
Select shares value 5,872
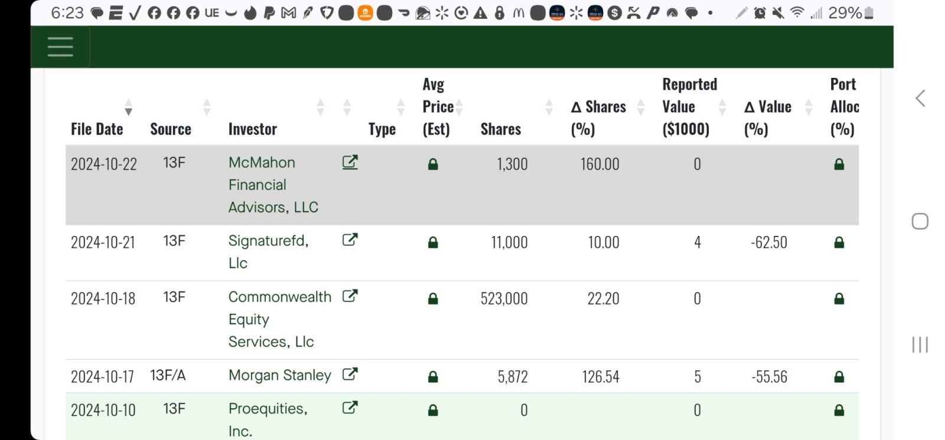pyautogui.click(x=513, y=376)
